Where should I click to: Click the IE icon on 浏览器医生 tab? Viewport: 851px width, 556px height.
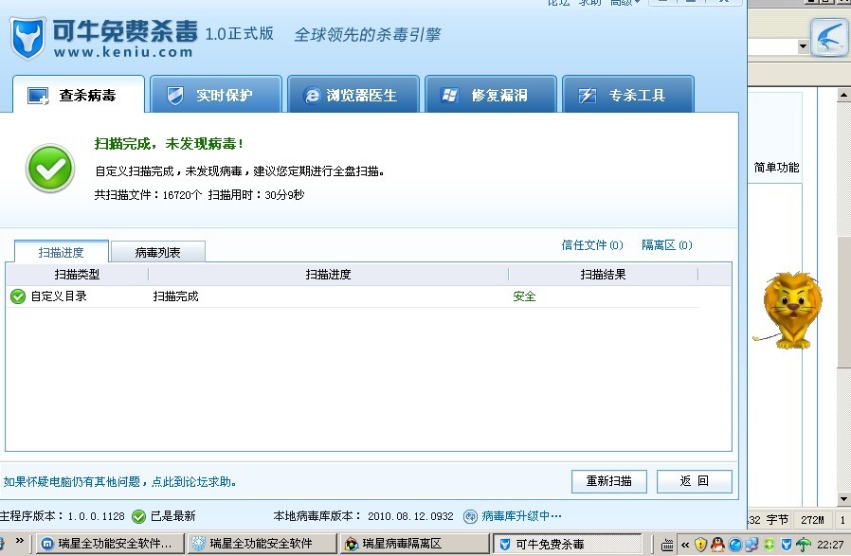pyautogui.click(x=312, y=96)
